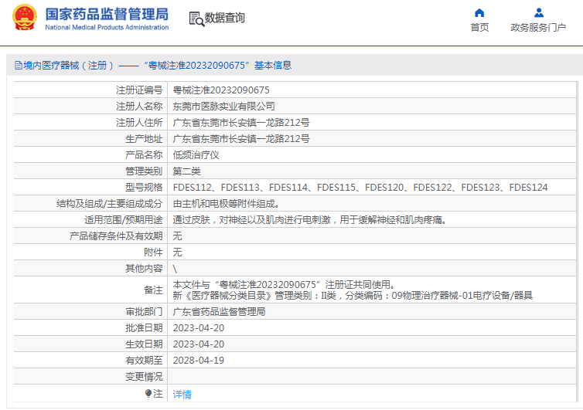
Task: Click the 注册人名称 label
Action: click(x=139, y=107)
